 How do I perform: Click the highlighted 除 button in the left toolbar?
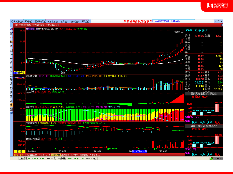[11, 105]
